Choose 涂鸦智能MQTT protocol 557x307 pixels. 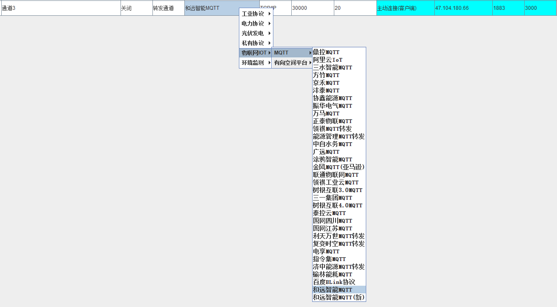[x=339, y=159]
